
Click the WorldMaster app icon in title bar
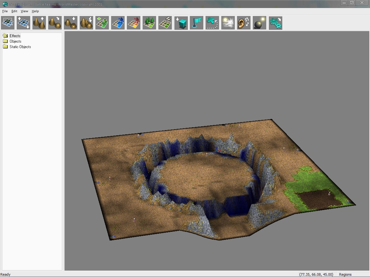[5, 4]
